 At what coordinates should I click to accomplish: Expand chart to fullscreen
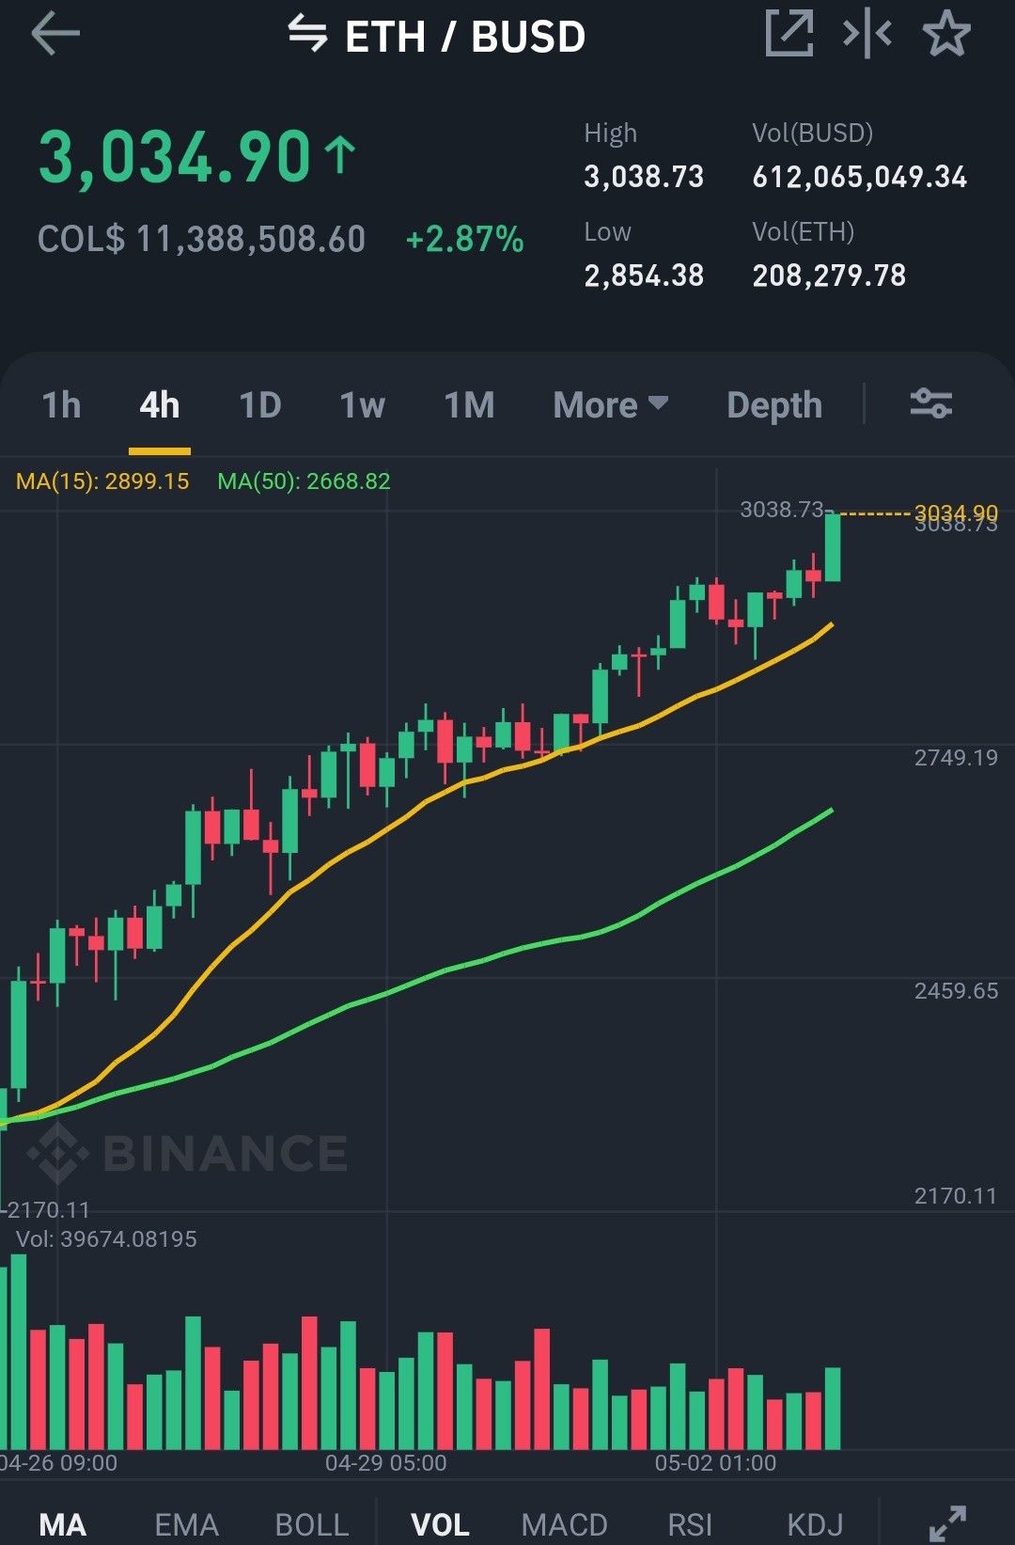coord(947,1523)
